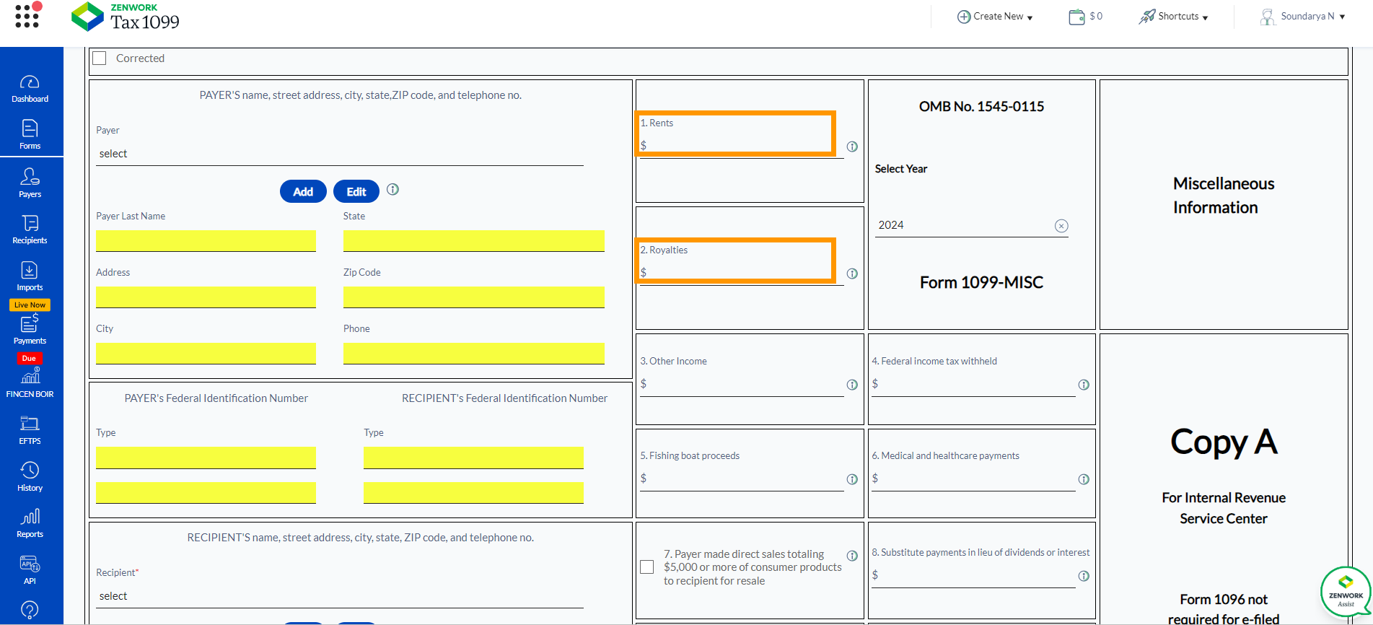
Task: Click the Live Now badge
Action: click(30, 305)
